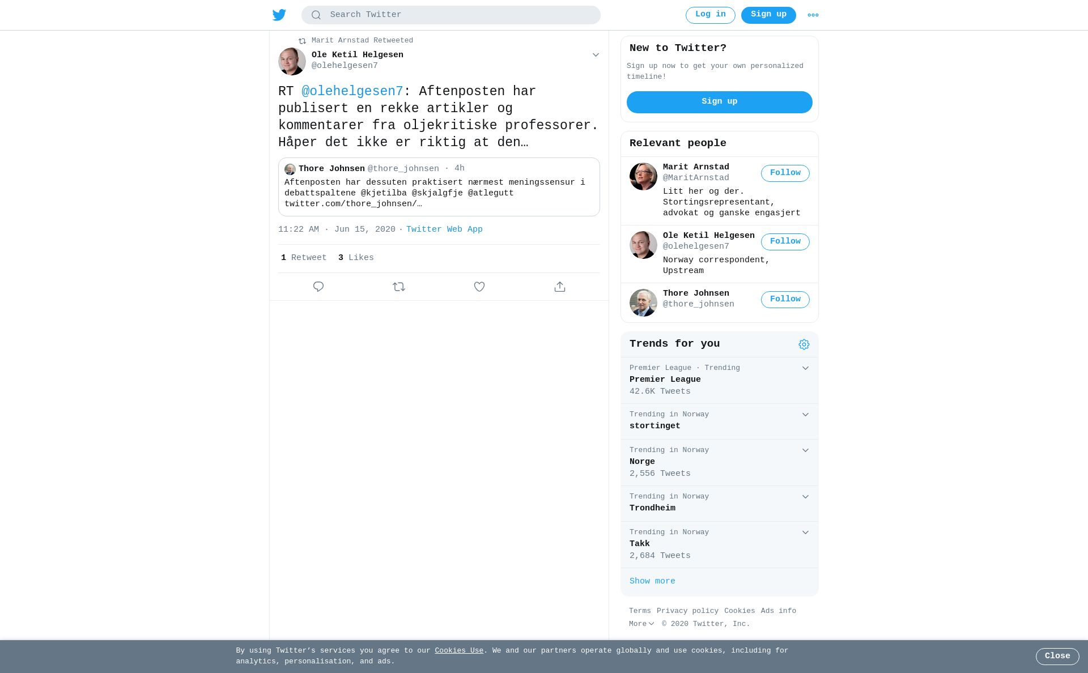This screenshot has height=673, width=1088.
Task: Click the Twitter bird logo
Action: (279, 15)
